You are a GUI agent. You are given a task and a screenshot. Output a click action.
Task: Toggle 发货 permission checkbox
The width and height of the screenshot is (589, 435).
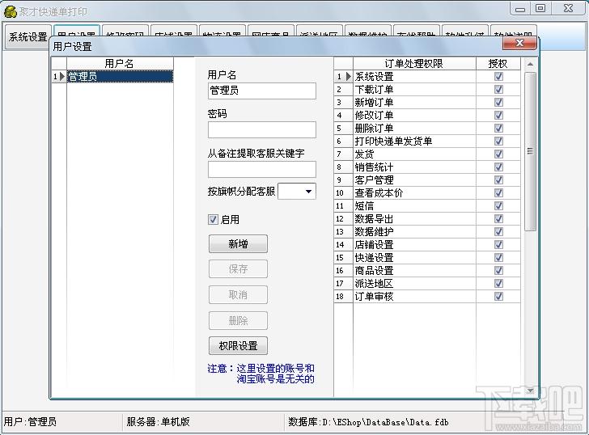coord(498,154)
